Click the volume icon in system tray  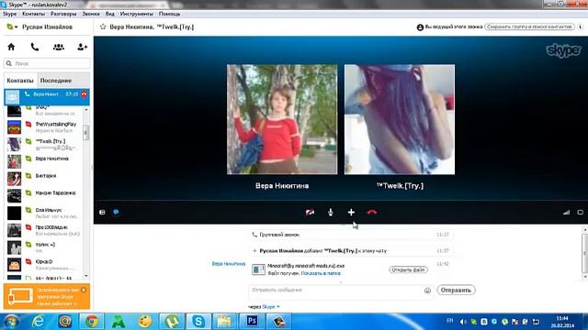pos(463,322)
